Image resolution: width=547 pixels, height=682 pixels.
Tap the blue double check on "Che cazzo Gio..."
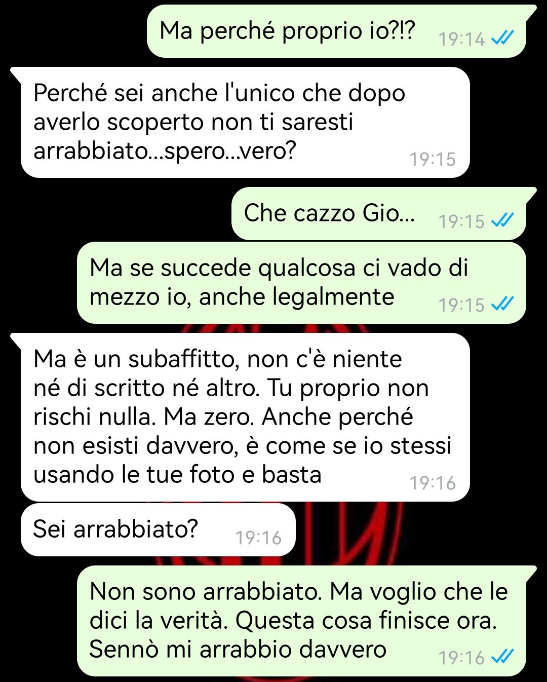503,220
